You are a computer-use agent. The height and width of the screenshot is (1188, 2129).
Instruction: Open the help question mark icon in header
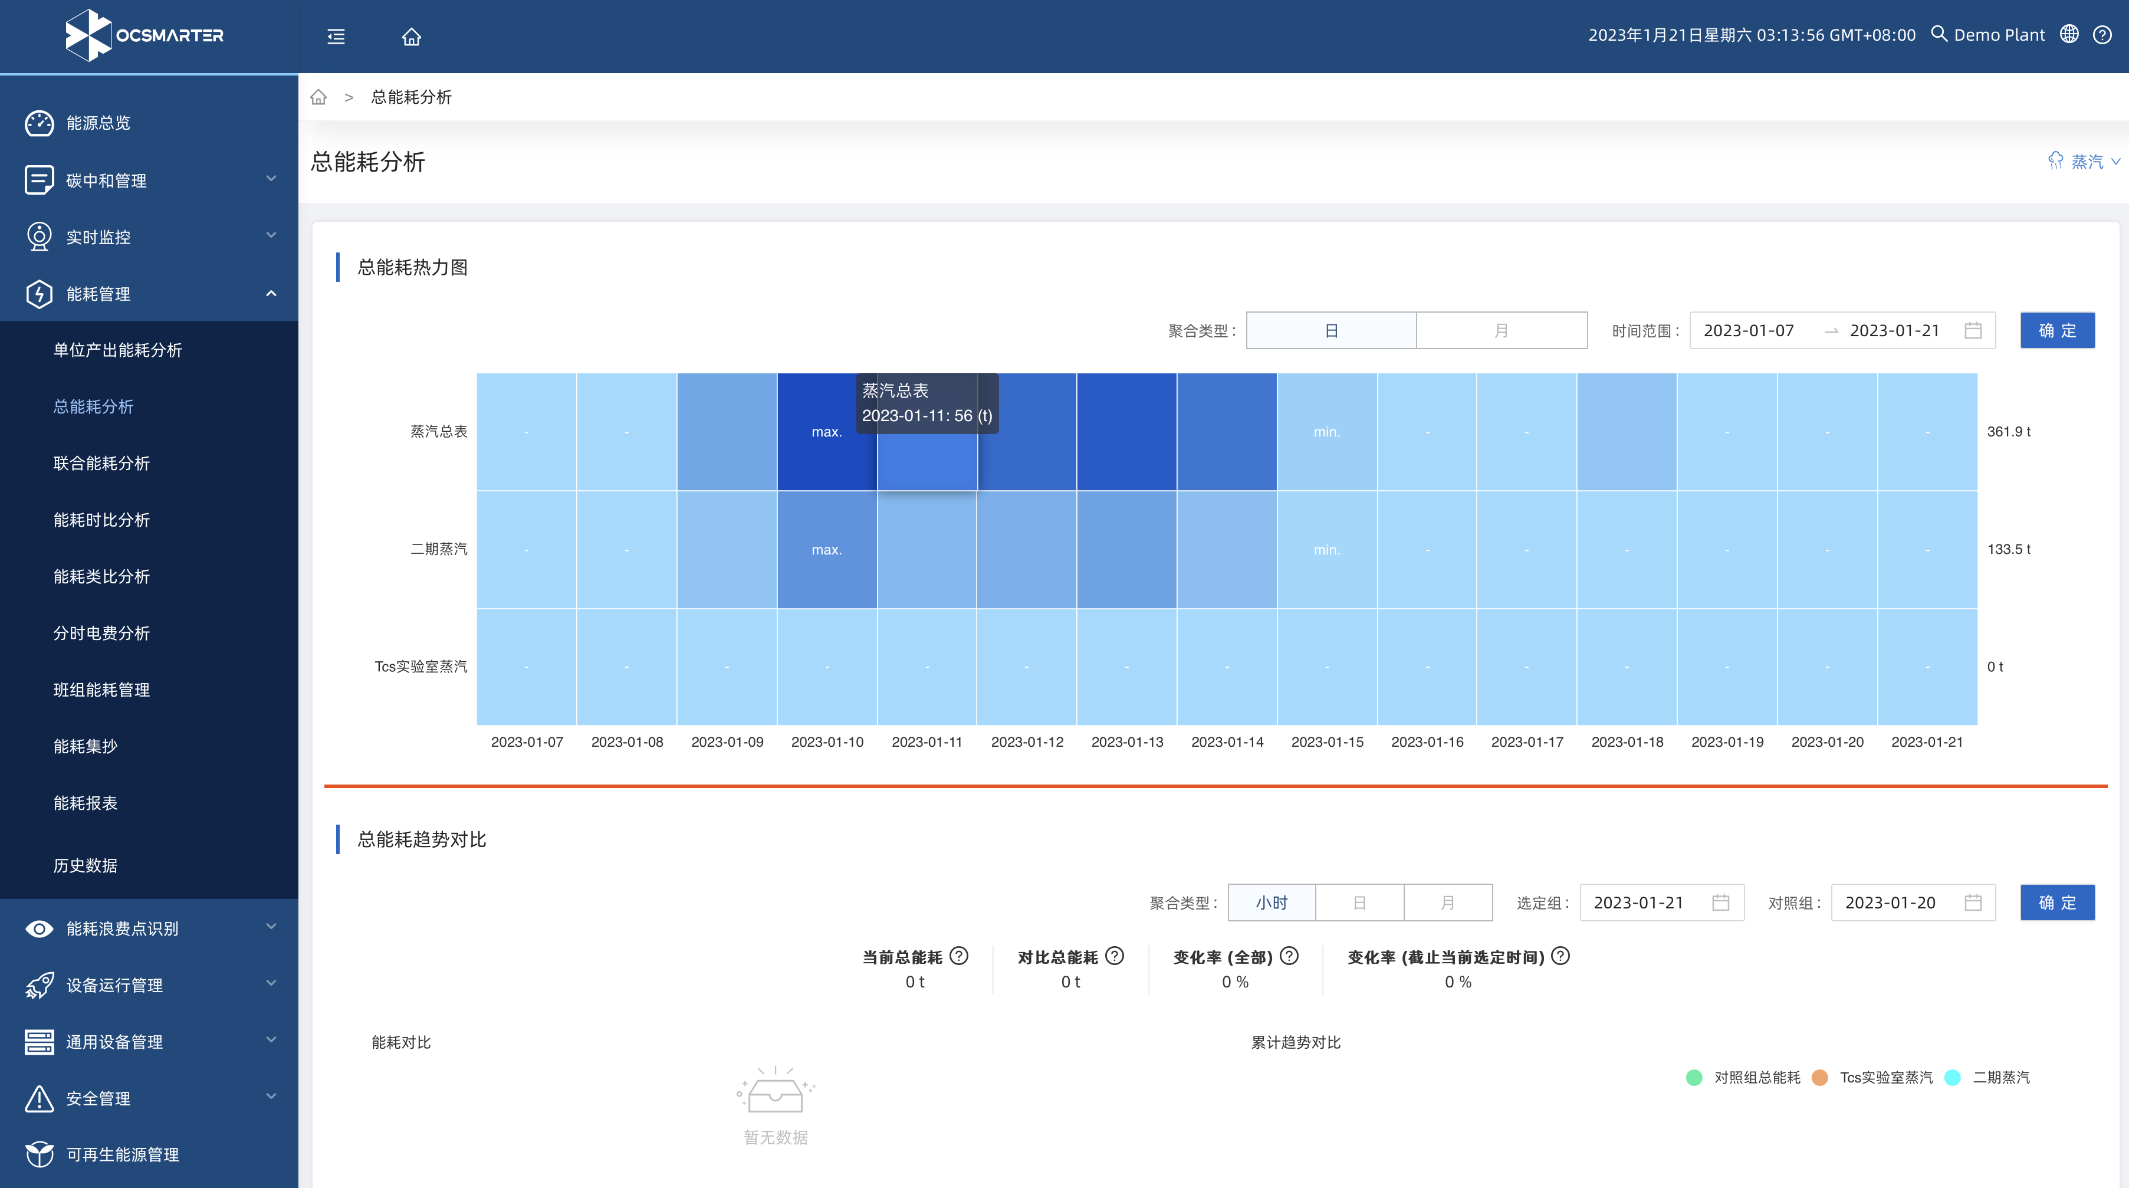[2102, 35]
